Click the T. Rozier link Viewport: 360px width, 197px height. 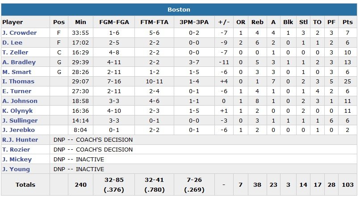[x=16, y=150]
